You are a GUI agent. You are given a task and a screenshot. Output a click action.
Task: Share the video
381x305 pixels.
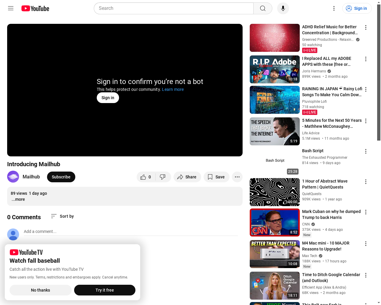point(187,177)
